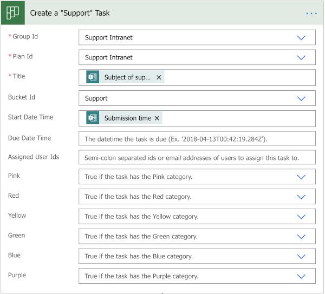
Task: Click Forms icon on Subject token
Action: pyautogui.click(x=93, y=77)
